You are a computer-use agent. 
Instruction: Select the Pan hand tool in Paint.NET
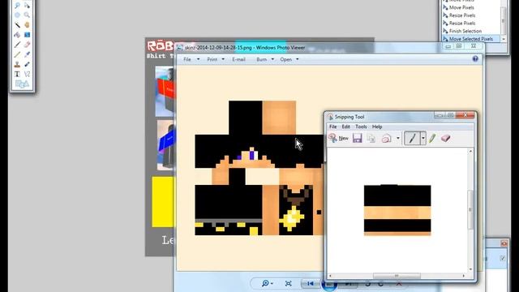click(x=27, y=25)
